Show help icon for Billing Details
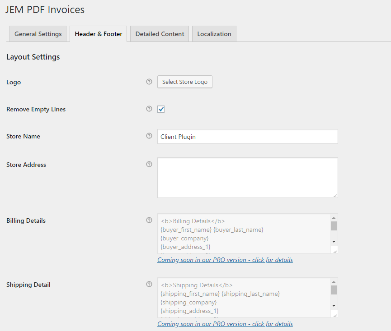The width and height of the screenshot is (391, 331). pos(149,220)
